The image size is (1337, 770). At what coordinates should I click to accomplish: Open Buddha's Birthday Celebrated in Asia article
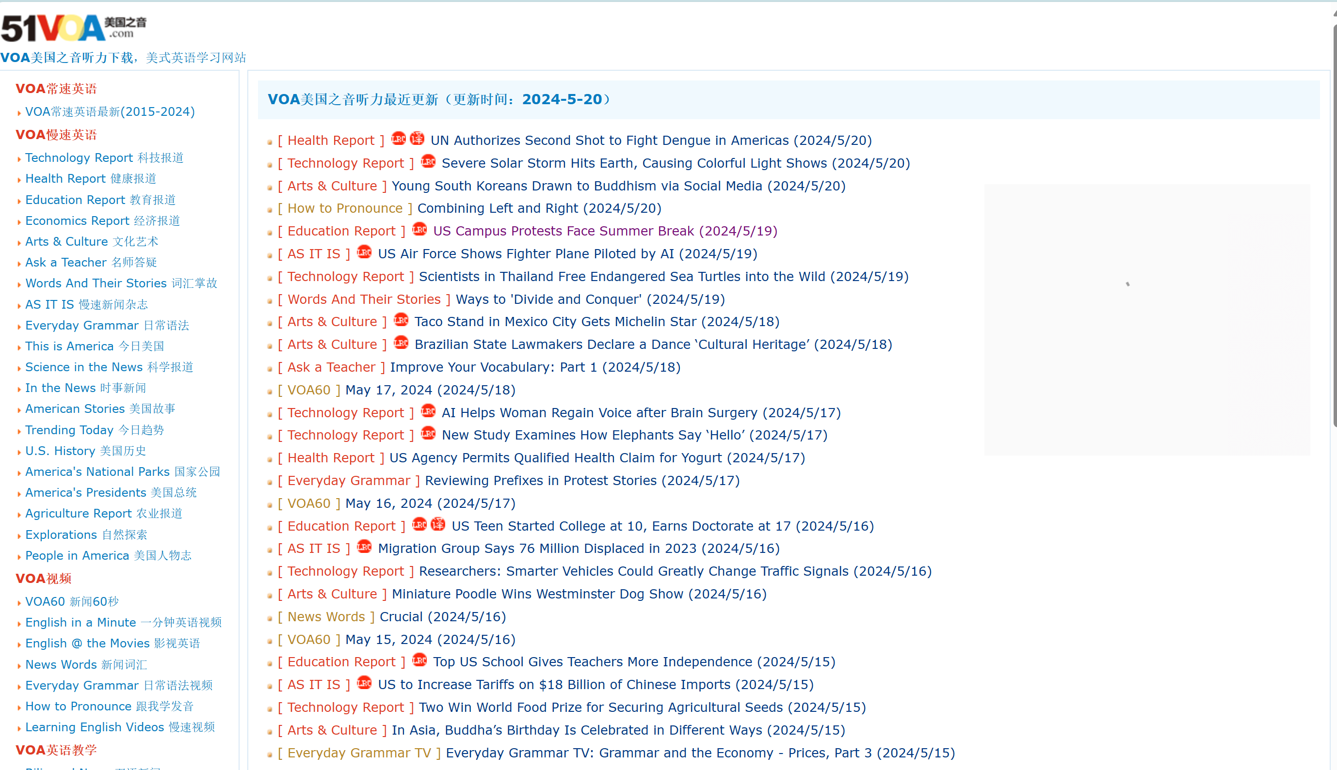[618, 730]
